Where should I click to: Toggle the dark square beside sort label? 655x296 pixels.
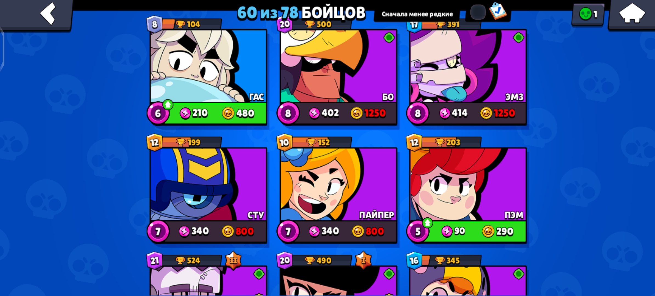coord(478,12)
